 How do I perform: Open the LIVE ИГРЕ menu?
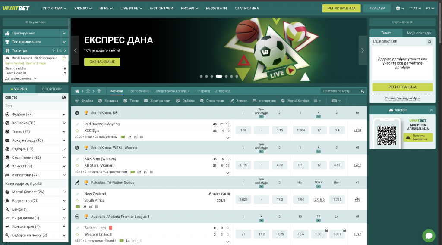[x=131, y=9]
